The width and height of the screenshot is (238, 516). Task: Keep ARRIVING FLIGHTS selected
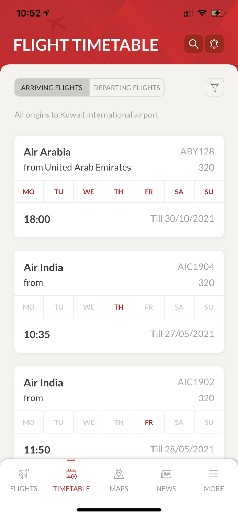pyautogui.click(x=52, y=87)
